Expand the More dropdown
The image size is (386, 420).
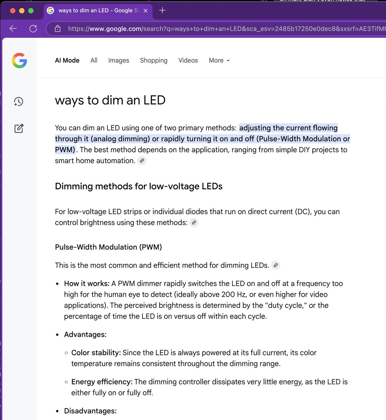(219, 61)
